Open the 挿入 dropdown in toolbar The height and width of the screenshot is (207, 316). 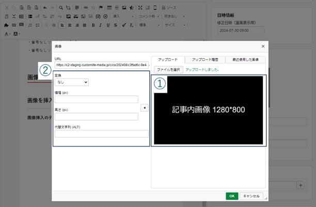pyautogui.click(x=123, y=17)
